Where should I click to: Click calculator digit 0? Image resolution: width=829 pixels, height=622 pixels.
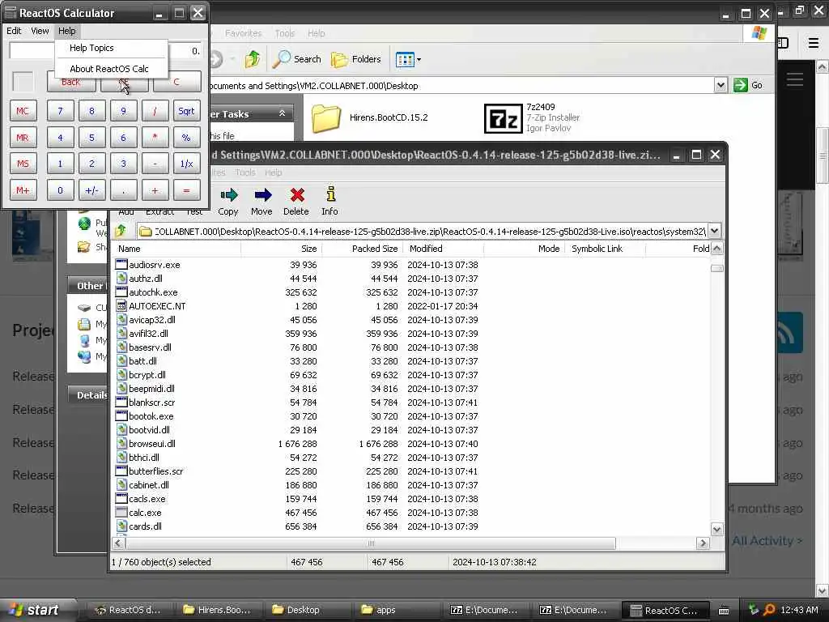60,190
